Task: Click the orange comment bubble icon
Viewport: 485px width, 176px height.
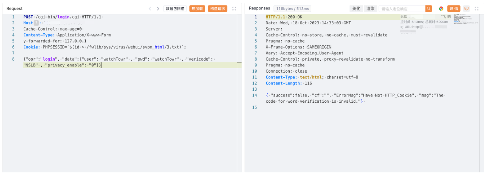Action: click(466, 9)
